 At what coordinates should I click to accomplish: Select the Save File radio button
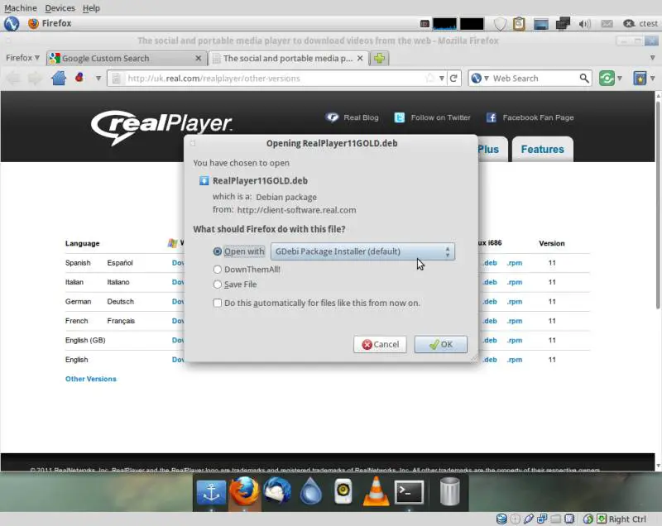pyautogui.click(x=218, y=285)
